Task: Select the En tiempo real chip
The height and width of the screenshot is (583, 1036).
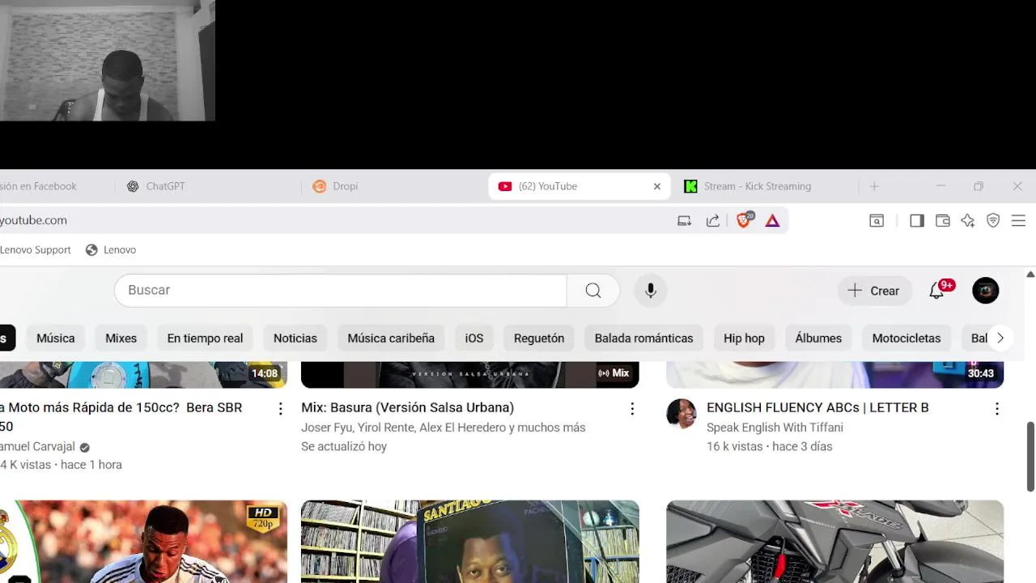Action: pos(205,338)
